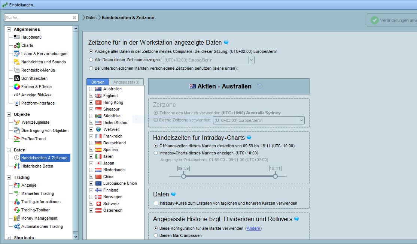Open Manuelles Trading icon
This screenshot has width=417, height=244.
pyautogui.click(x=17, y=193)
